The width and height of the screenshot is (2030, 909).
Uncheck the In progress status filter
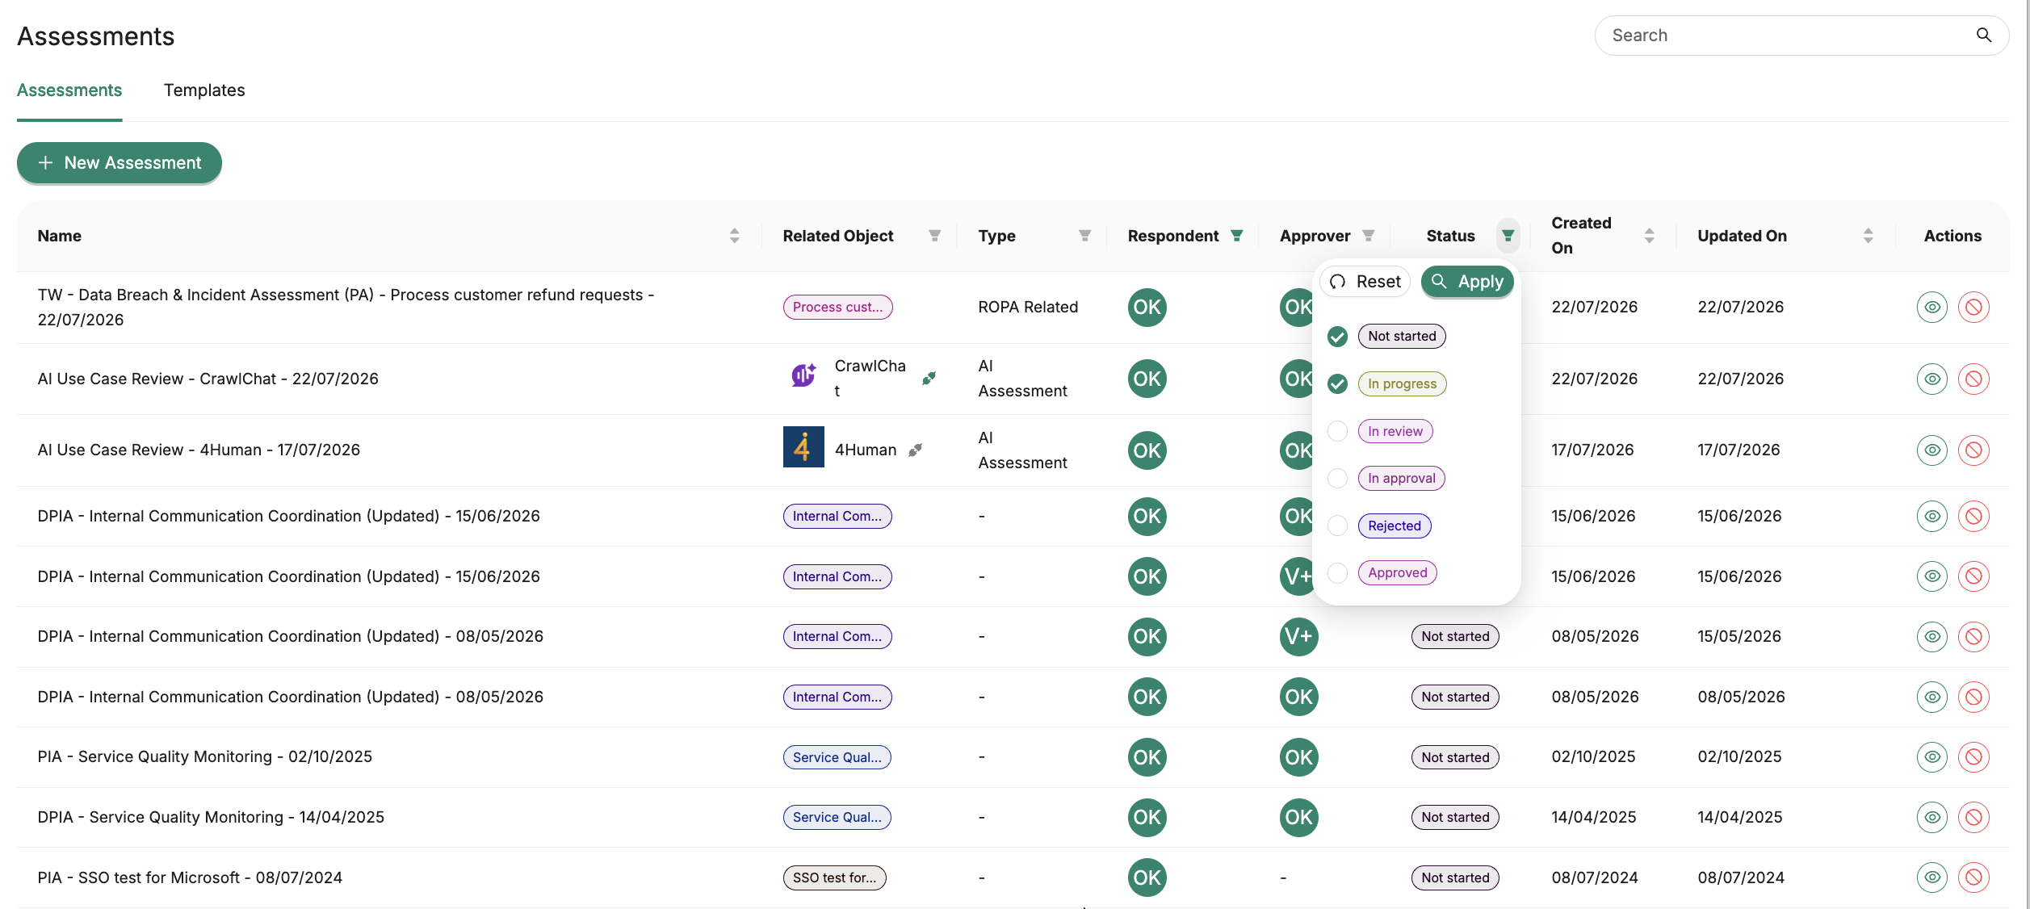pyautogui.click(x=1337, y=383)
